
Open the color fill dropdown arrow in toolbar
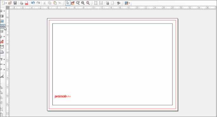click(129, 3)
